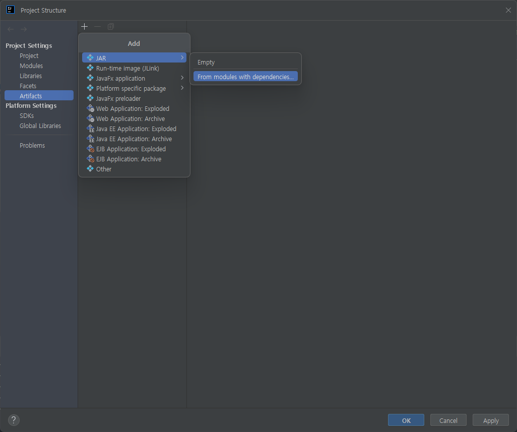Choose Web Application: Exploded entry
This screenshot has width=517, height=432.
tap(134, 108)
